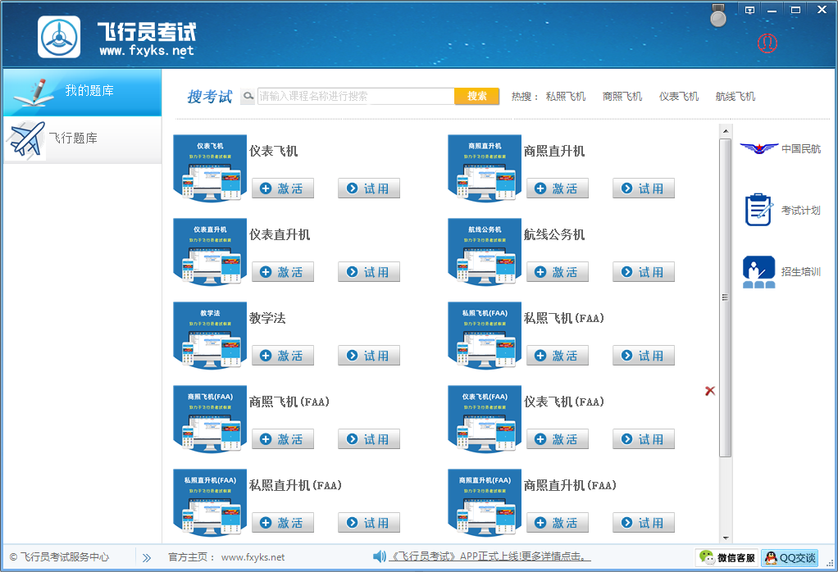
Task: Click the magnifier icon beside search box
Action: click(248, 97)
